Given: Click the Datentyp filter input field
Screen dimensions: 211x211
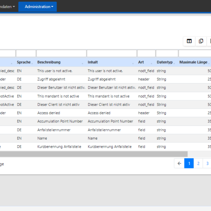Looking at the screenshot, I should coord(167,53).
